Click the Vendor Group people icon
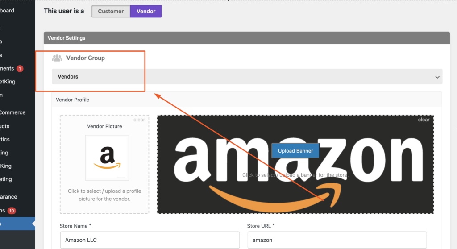The height and width of the screenshot is (249, 457). tap(57, 58)
